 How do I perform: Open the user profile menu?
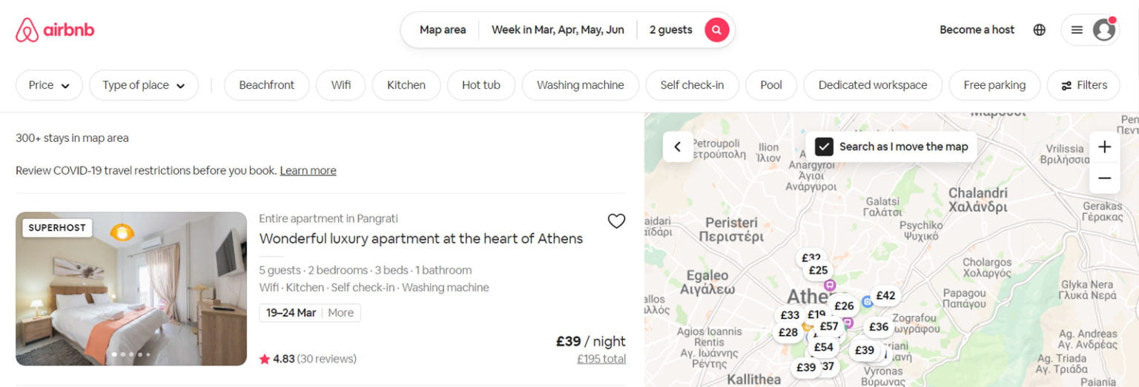coord(1090,30)
